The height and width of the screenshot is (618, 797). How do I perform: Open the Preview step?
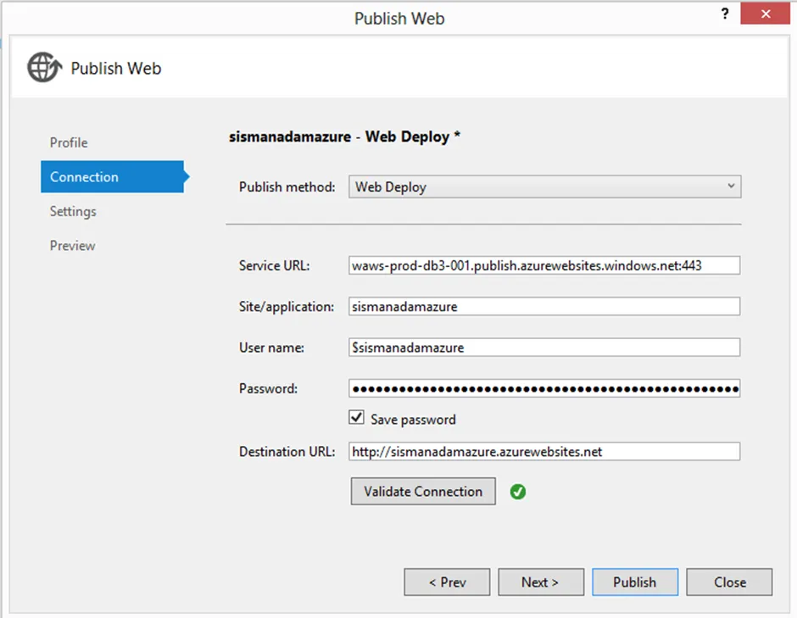72,246
